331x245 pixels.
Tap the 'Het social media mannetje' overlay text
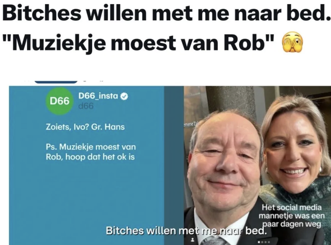pos(291,216)
